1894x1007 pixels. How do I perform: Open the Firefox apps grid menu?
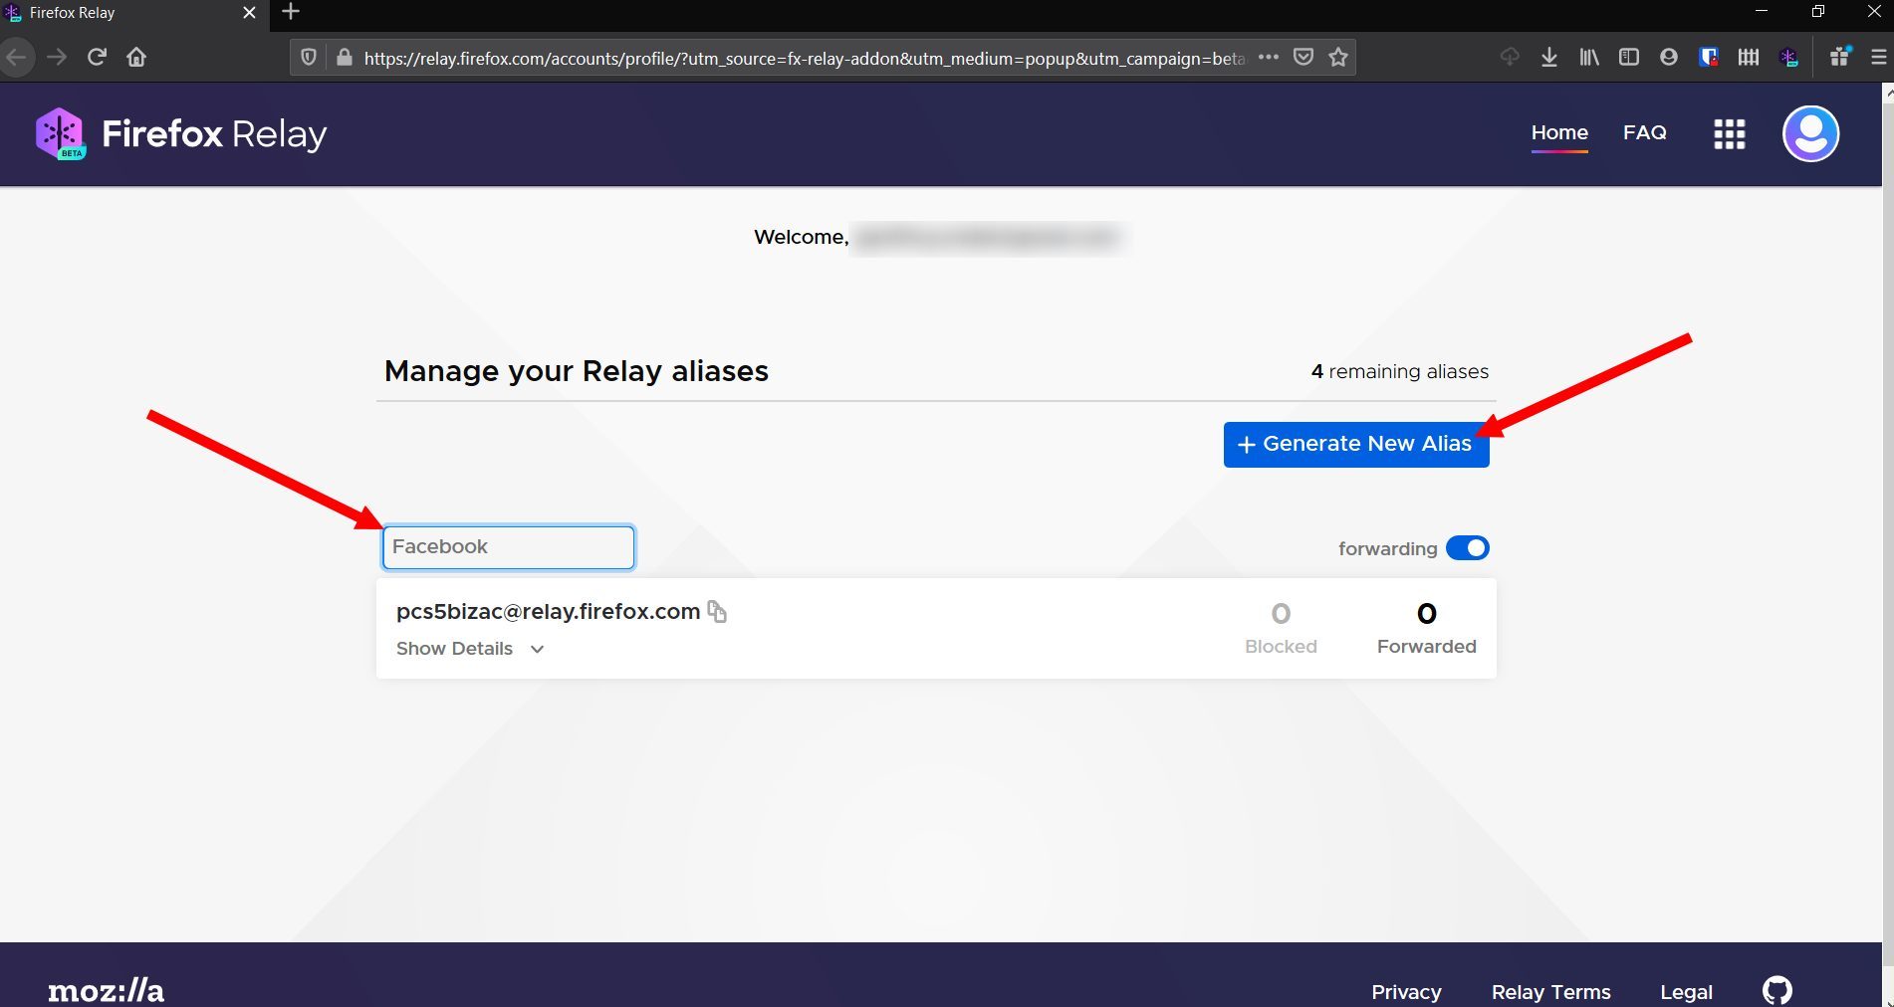(x=1729, y=134)
